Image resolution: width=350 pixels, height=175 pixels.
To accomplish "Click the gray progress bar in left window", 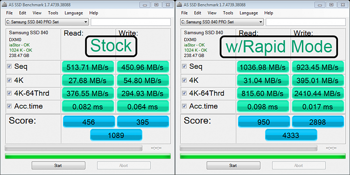I will (73, 148).
